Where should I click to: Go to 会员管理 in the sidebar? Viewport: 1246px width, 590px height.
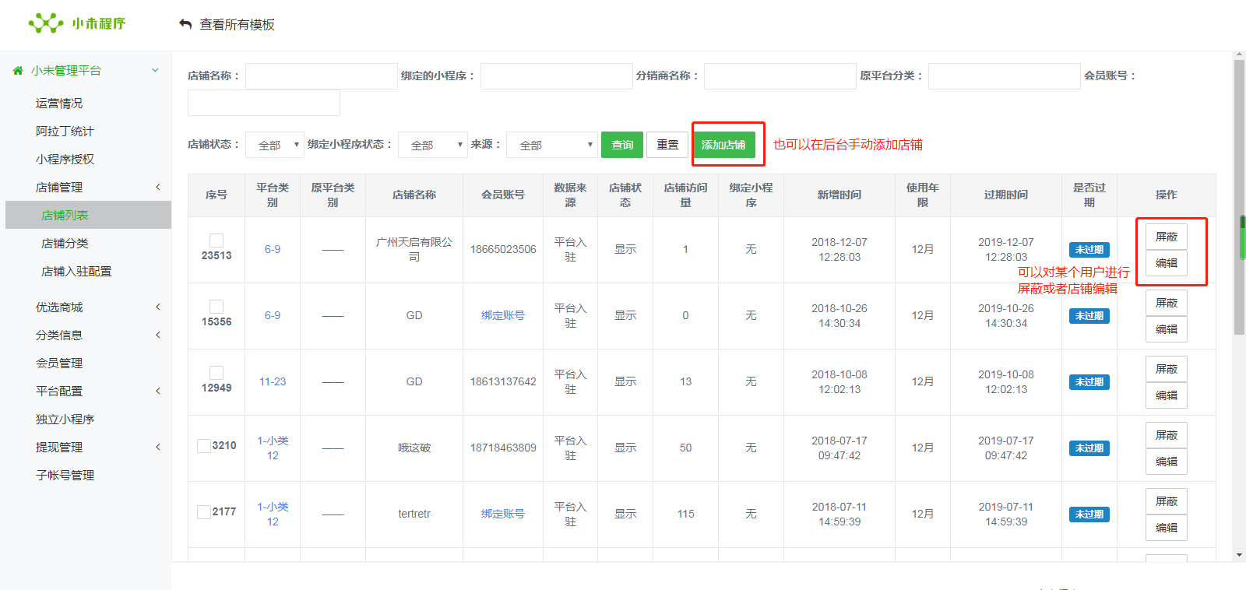pyautogui.click(x=59, y=363)
